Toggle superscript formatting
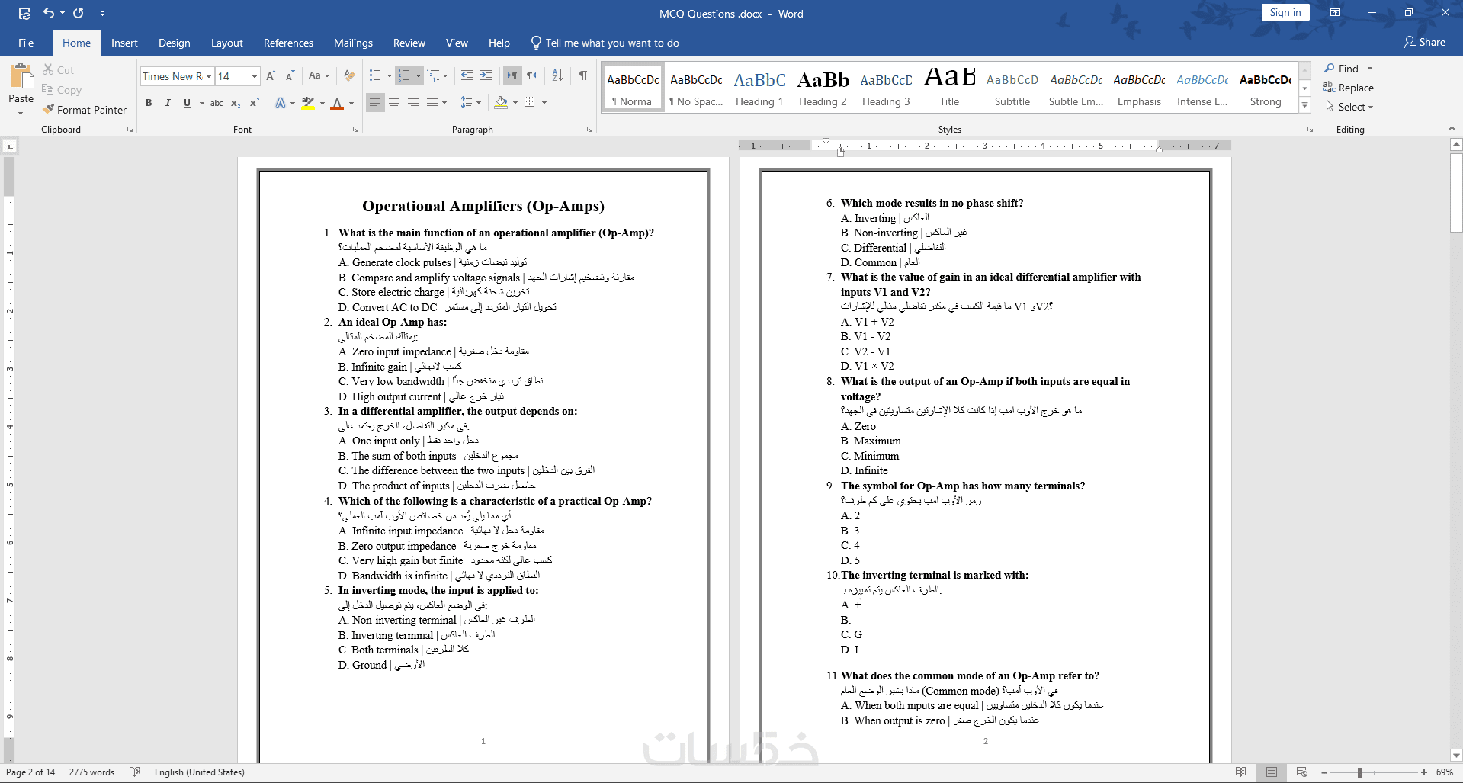 pos(255,103)
